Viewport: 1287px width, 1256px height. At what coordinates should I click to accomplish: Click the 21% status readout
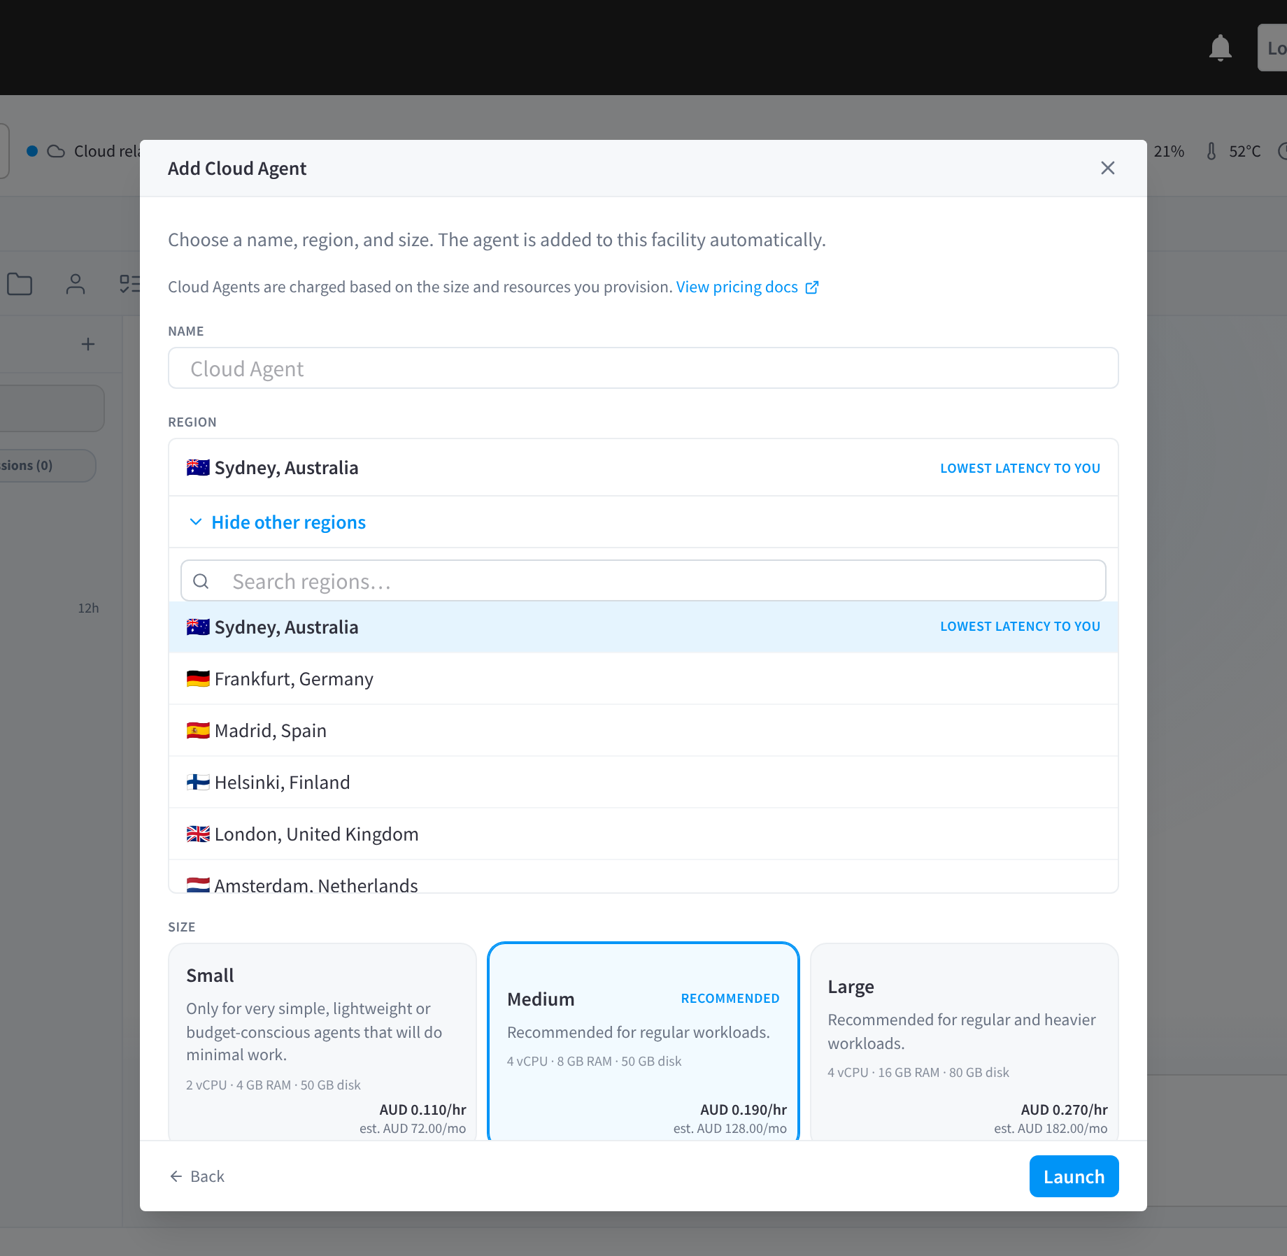1169,151
